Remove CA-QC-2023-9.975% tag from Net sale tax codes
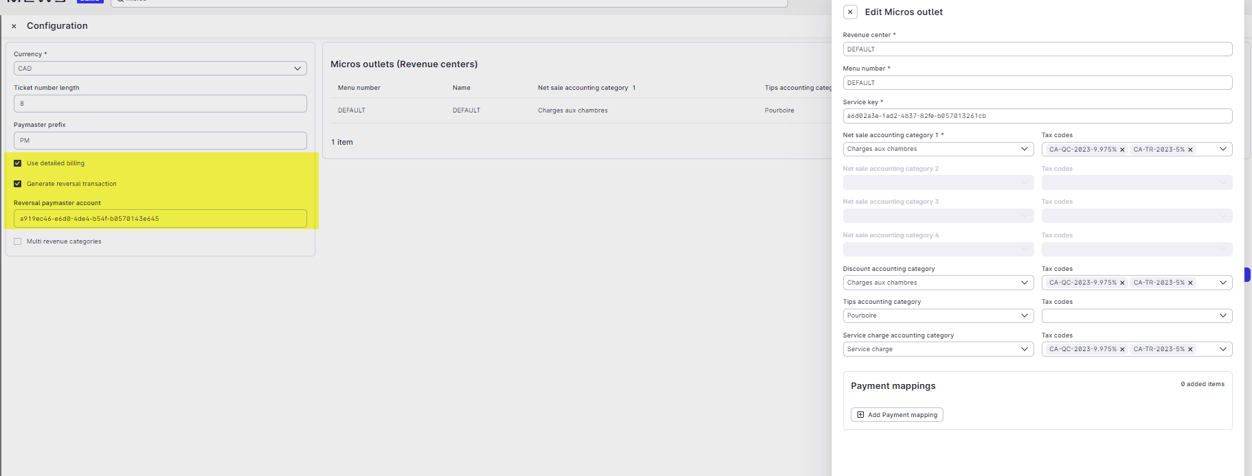This screenshot has width=1252, height=476. [x=1122, y=150]
